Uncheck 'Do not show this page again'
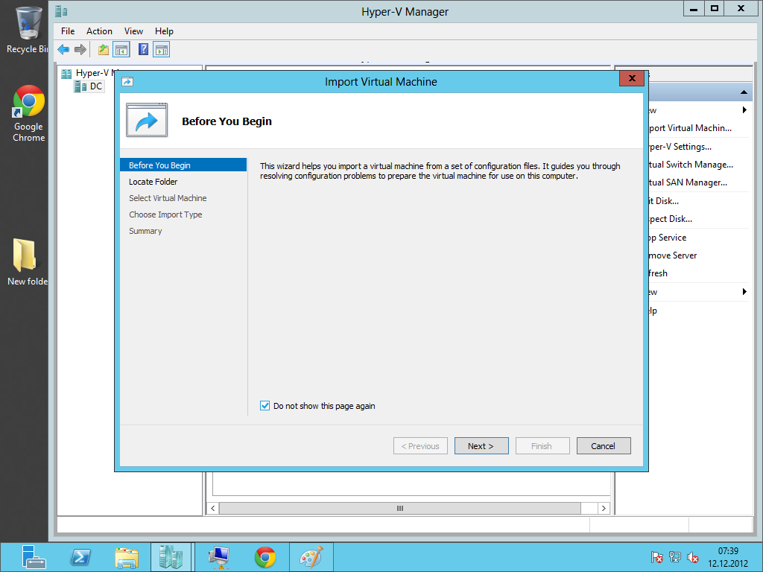The width and height of the screenshot is (763, 572). 265,406
